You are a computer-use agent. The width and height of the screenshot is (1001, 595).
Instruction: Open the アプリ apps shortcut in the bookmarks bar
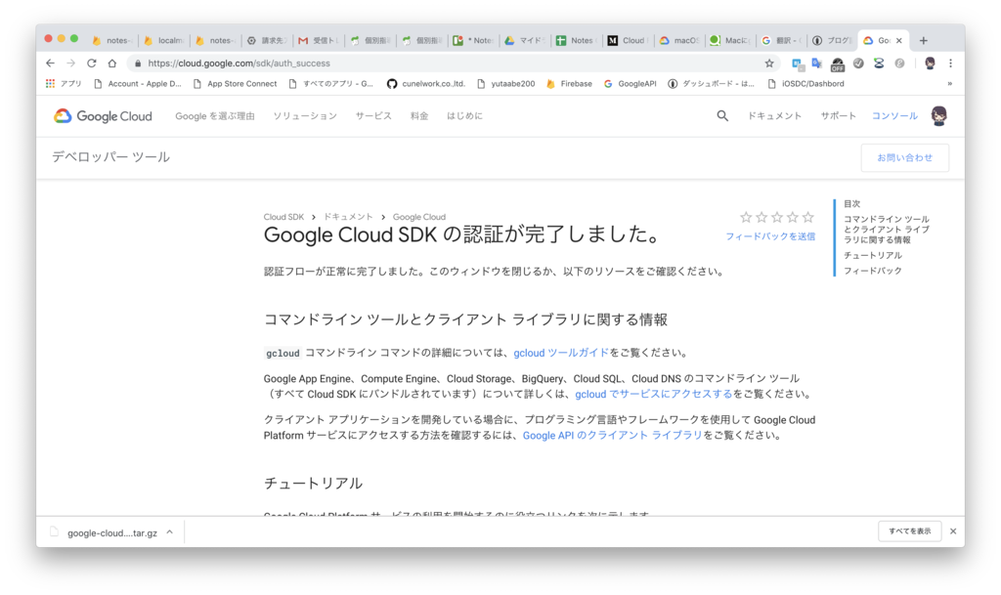click(x=64, y=84)
